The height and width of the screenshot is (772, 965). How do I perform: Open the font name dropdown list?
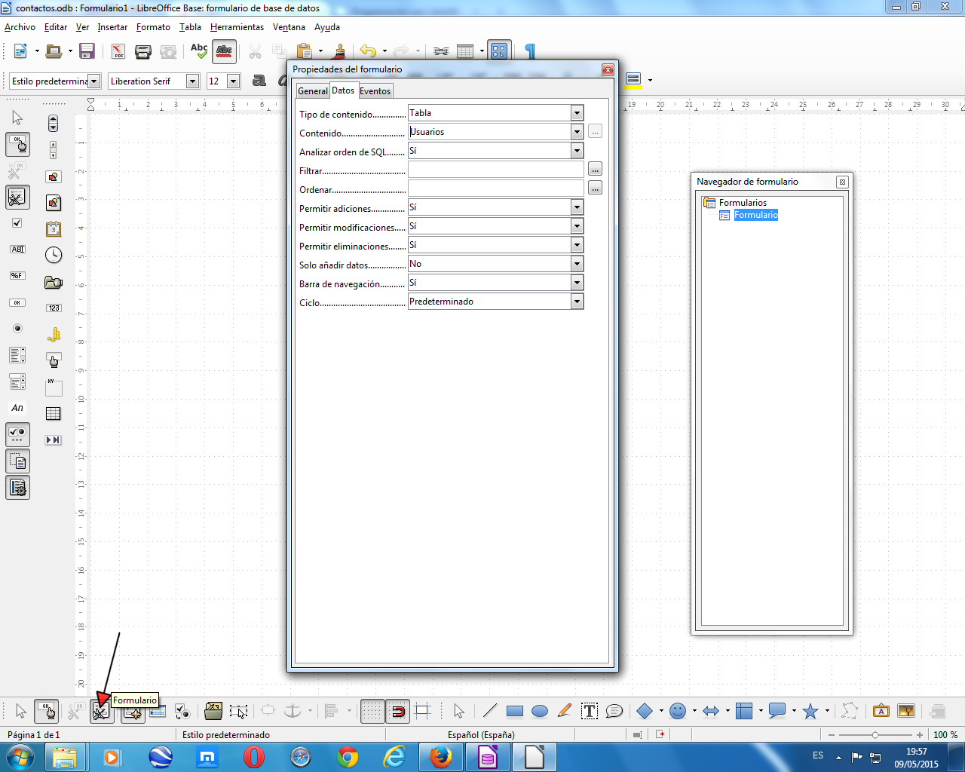coord(192,81)
